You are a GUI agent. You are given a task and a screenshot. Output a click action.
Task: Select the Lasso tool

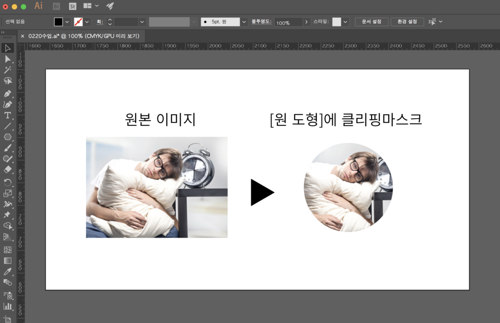point(8,81)
